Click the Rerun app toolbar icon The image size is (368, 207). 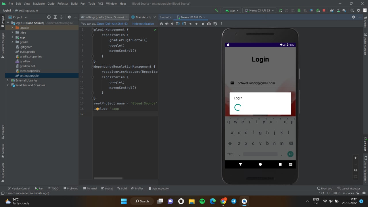pos(280,10)
